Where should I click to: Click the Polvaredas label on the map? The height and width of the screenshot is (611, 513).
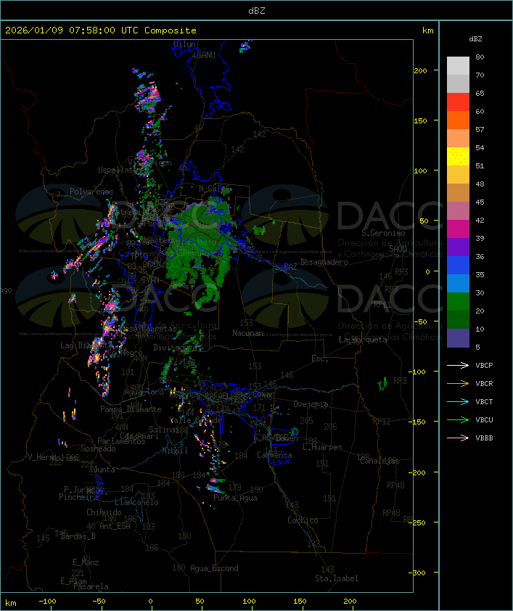tap(91, 192)
